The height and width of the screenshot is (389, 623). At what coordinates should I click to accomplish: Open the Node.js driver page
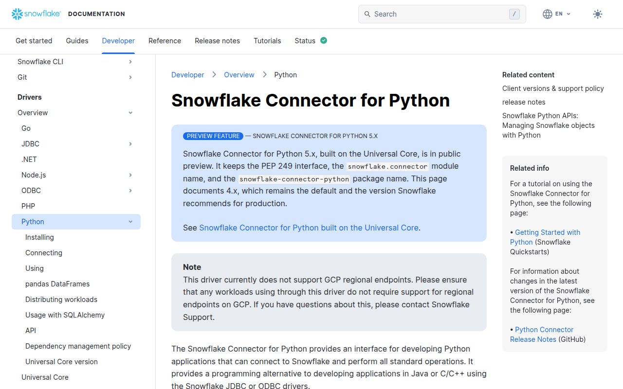click(34, 175)
